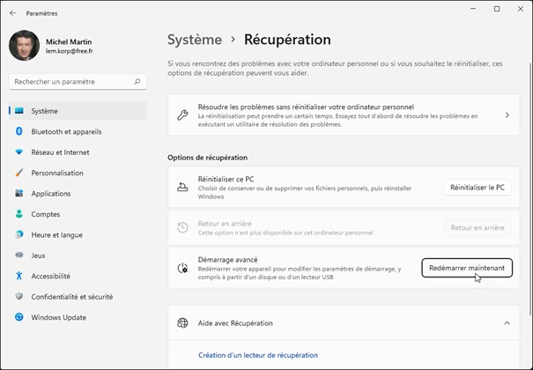Select Système in the sidebar

click(44, 111)
